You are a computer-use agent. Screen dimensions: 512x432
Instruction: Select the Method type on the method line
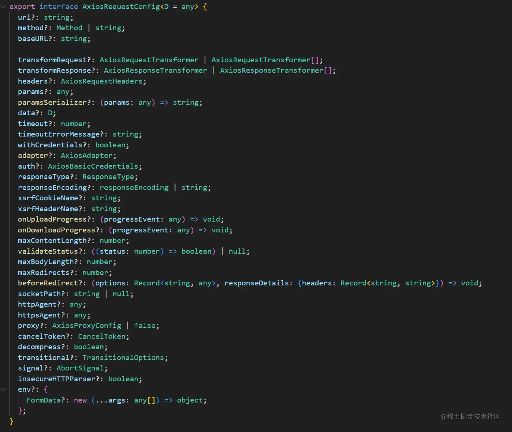[x=69, y=28]
